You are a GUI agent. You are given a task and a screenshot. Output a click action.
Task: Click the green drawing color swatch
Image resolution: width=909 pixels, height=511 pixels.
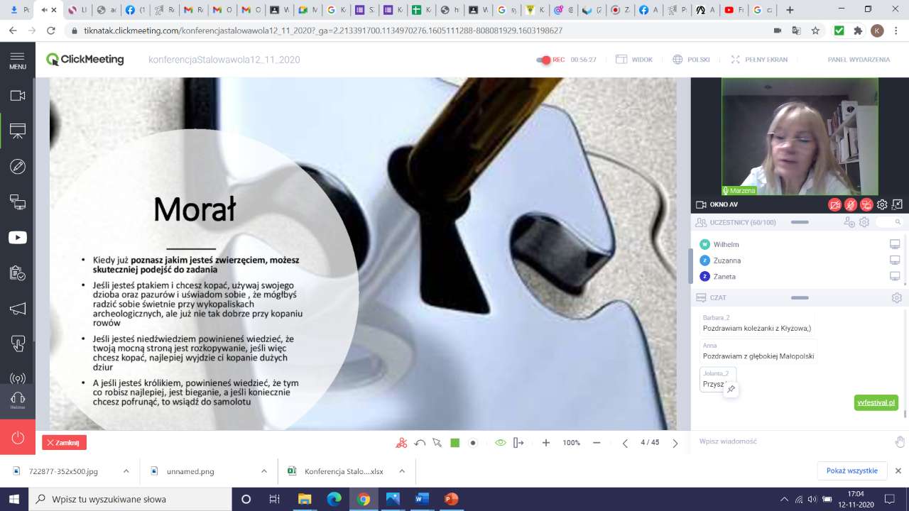point(455,443)
